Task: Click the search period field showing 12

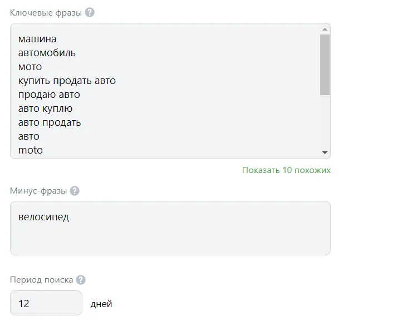Action: (x=46, y=304)
